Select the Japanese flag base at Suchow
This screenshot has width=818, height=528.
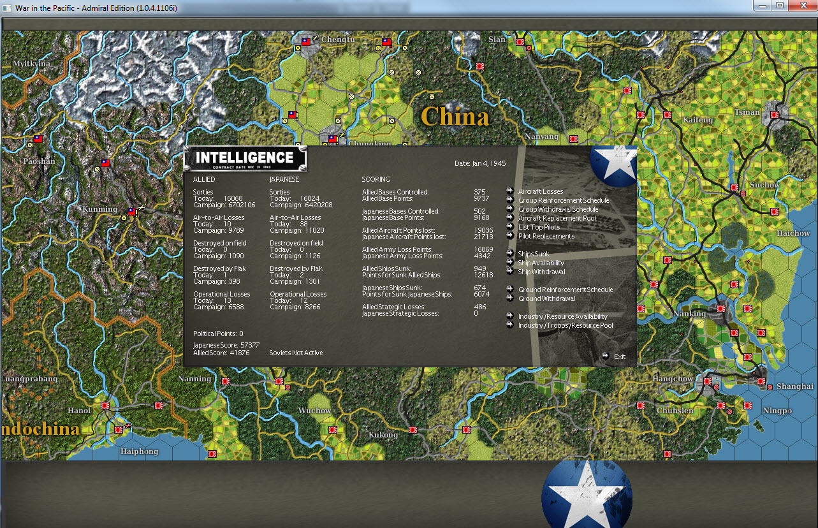pyautogui.click(x=734, y=187)
